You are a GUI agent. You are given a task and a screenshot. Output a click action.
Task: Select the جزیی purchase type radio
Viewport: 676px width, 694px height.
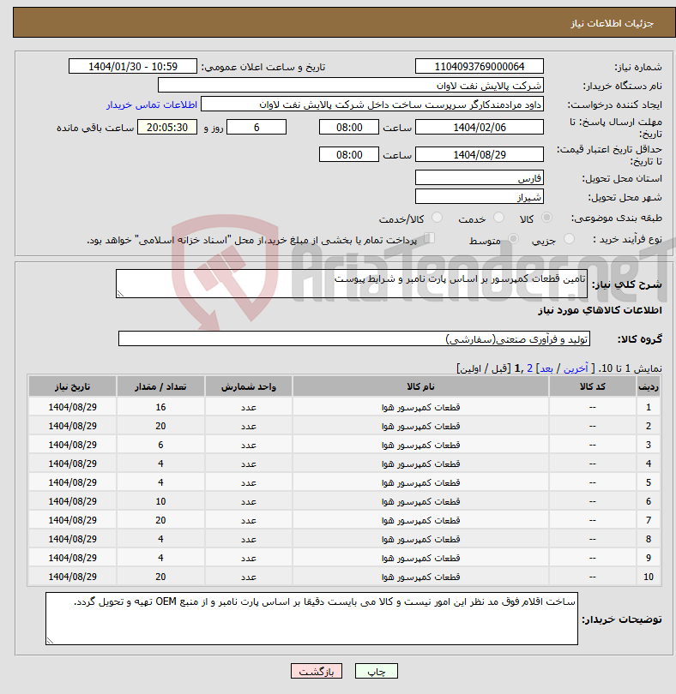coord(569,239)
